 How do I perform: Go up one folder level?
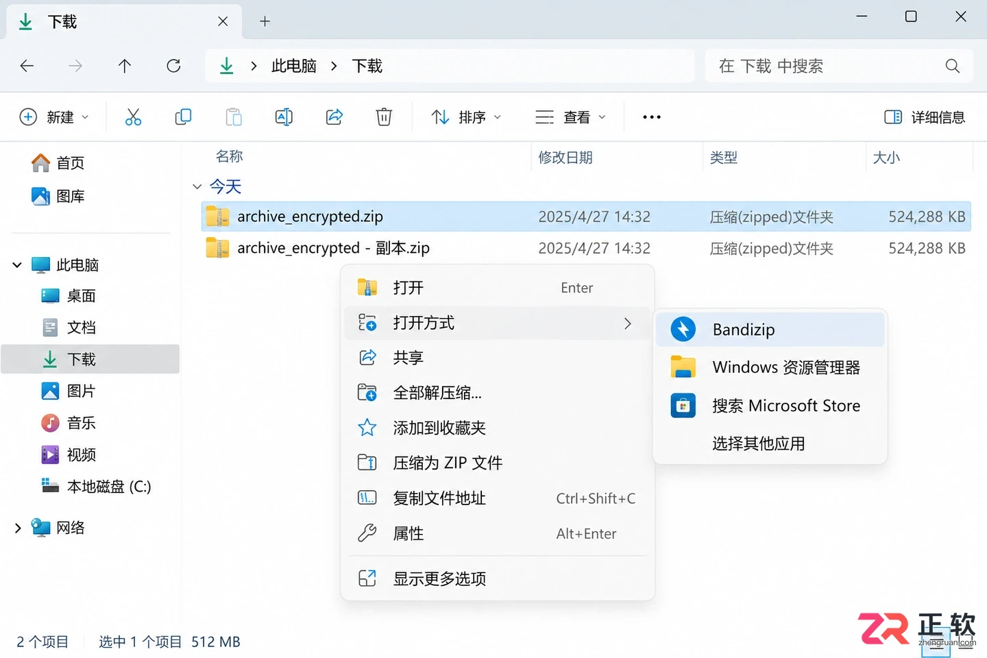click(124, 66)
